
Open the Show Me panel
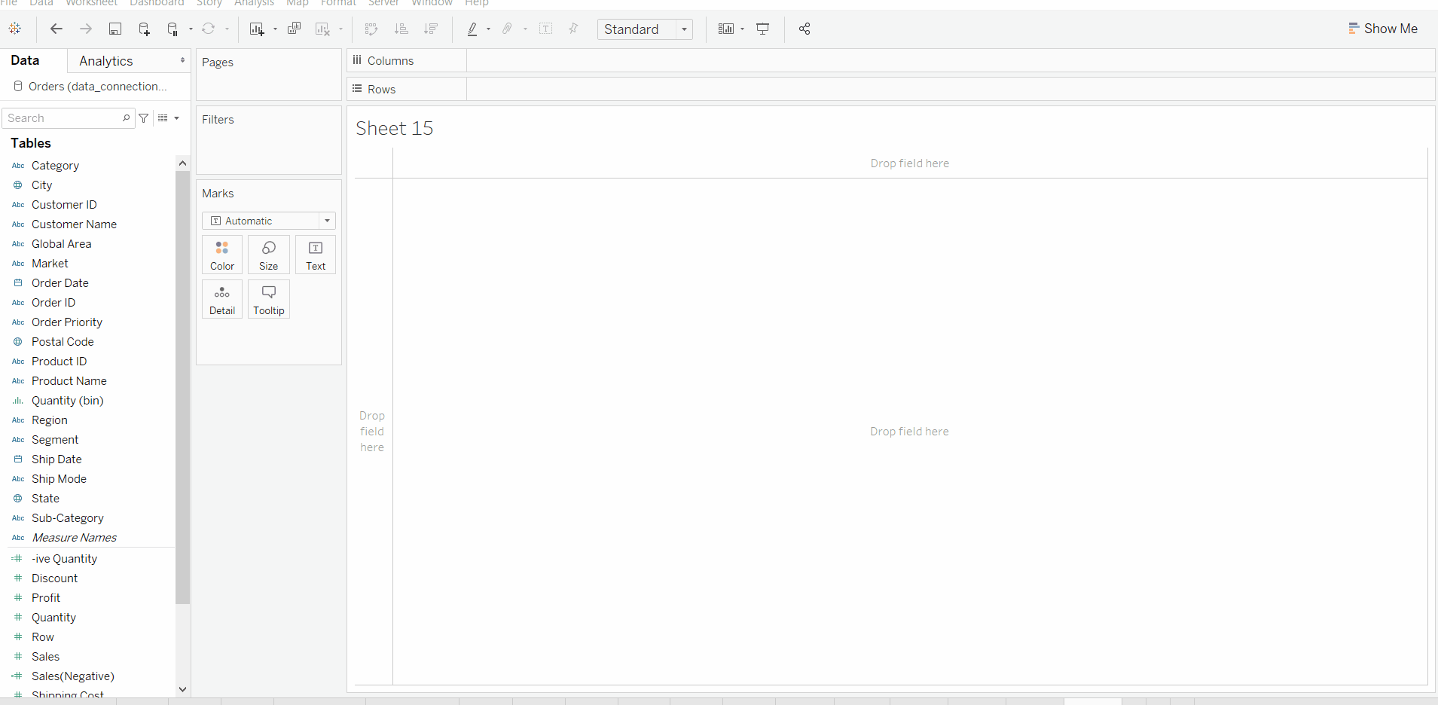1383,29
